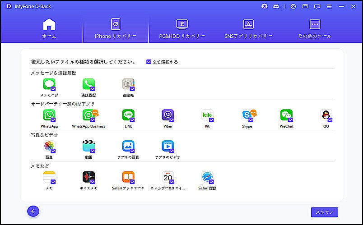Select the アプリの写真 icon
This screenshot has width=363, height=225.
point(128,146)
